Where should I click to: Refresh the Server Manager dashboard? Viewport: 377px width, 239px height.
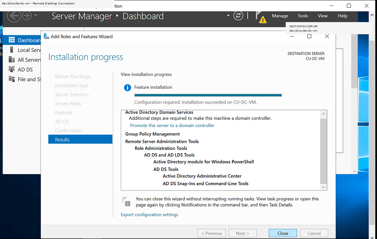click(238, 16)
